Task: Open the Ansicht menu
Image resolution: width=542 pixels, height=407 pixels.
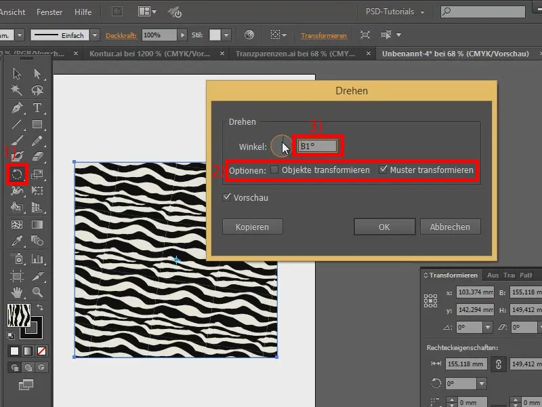Action: coord(12,12)
